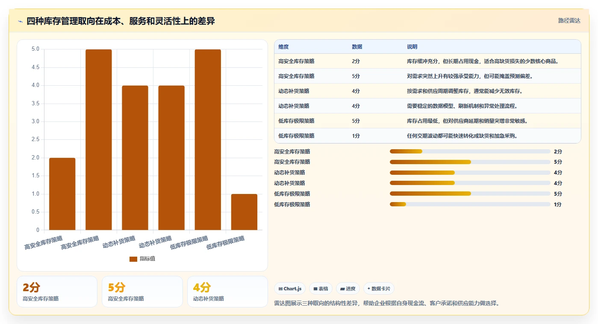Click the title 四种库存管理取向在成本、服务和灵活性上的差异
Screen dimensions: 598x324
121,21
